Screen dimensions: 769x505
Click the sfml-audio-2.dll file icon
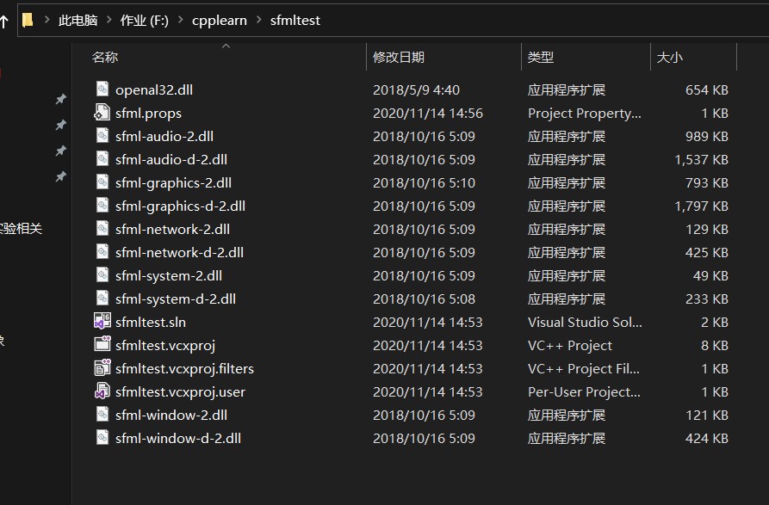tap(102, 135)
